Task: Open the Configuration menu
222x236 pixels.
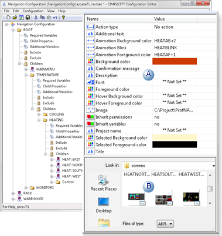Action: point(33,11)
